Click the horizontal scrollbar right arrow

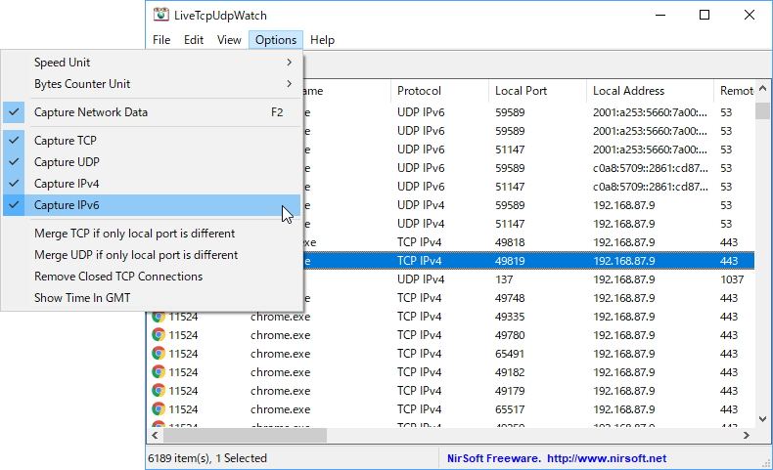[747, 435]
